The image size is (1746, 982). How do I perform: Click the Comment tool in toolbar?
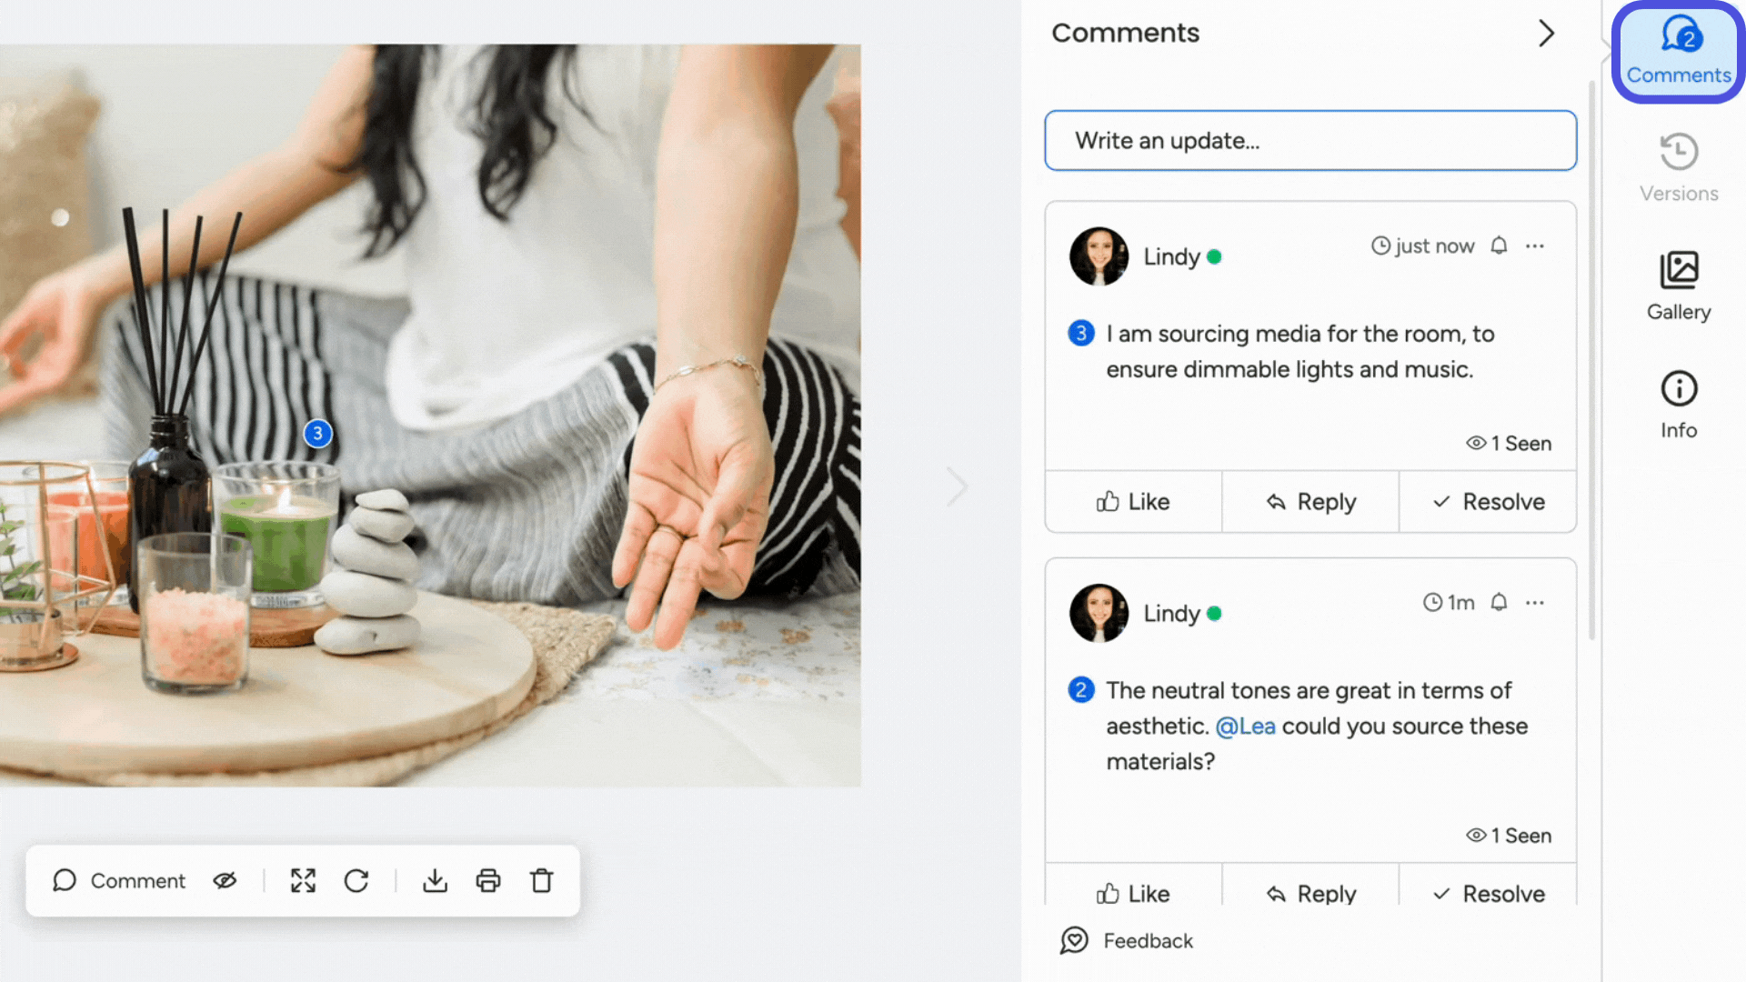pyautogui.click(x=119, y=879)
